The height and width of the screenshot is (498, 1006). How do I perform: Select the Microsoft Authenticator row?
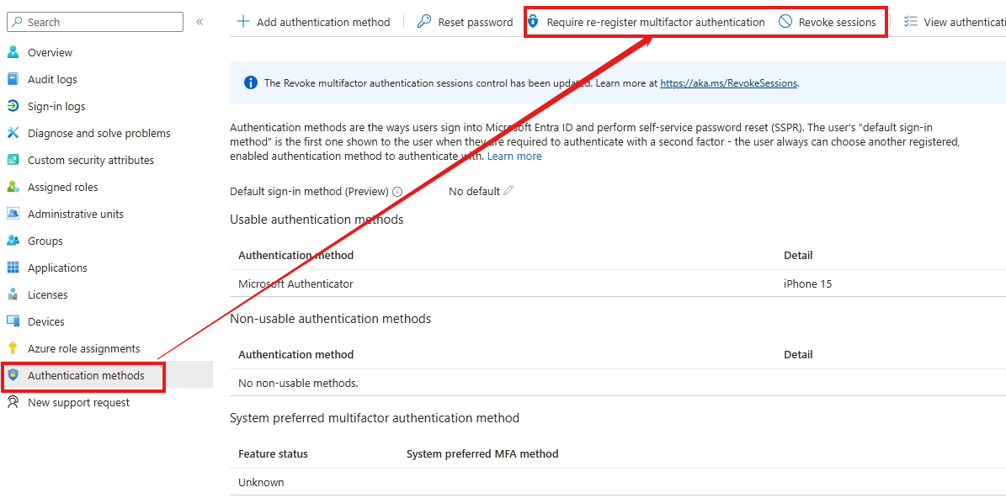click(618, 283)
